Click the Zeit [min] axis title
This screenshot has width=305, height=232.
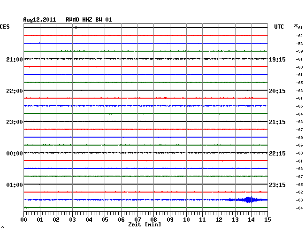[x=145, y=224]
